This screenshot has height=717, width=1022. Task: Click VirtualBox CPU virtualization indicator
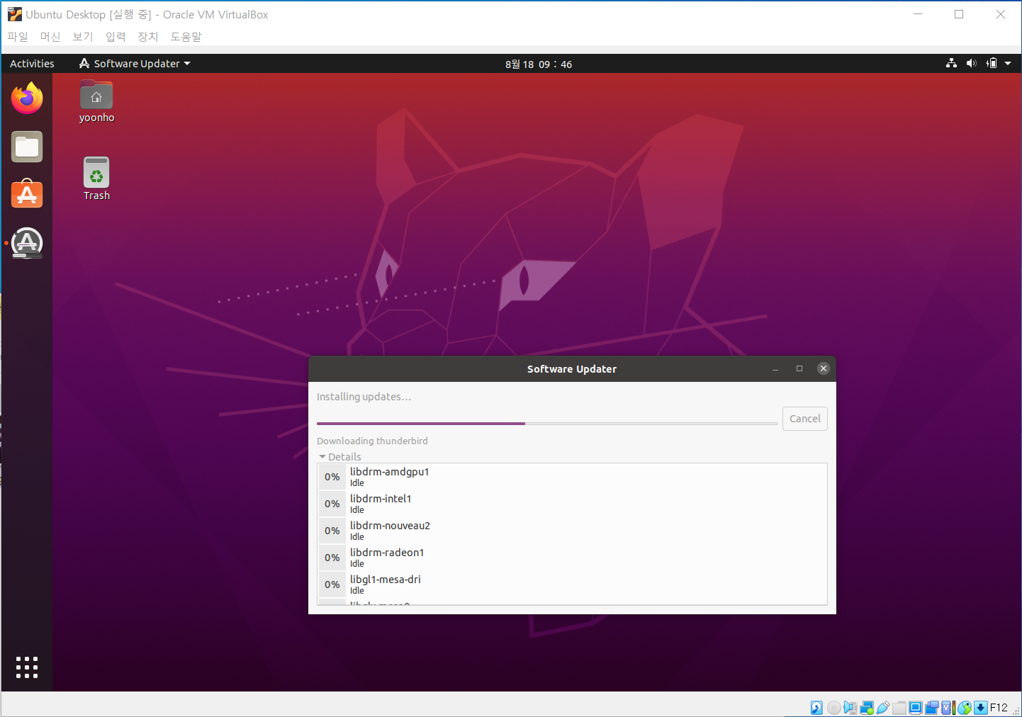tap(948, 708)
